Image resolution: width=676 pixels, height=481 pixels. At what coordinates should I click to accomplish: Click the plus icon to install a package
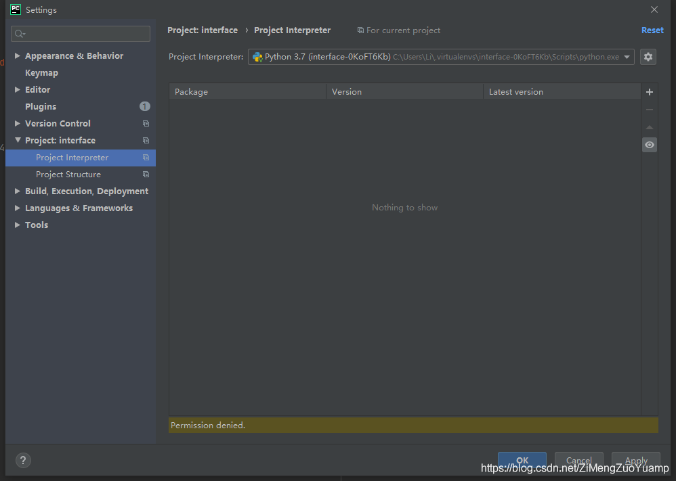point(650,92)
